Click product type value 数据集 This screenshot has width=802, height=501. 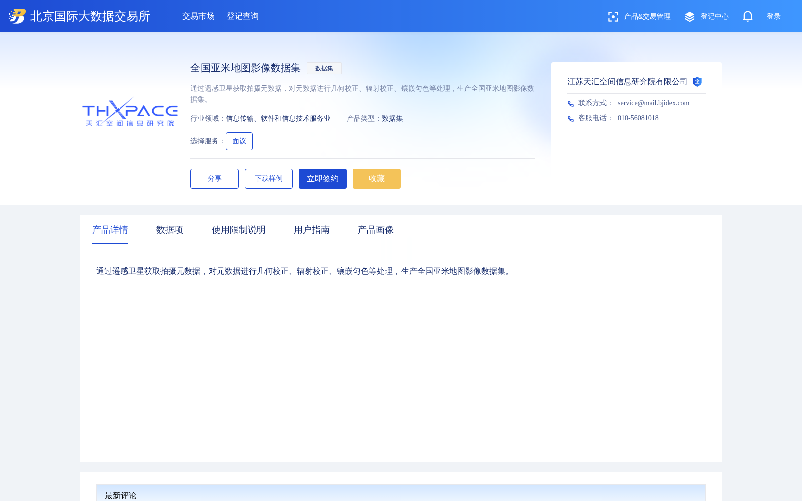coord(392,119)
